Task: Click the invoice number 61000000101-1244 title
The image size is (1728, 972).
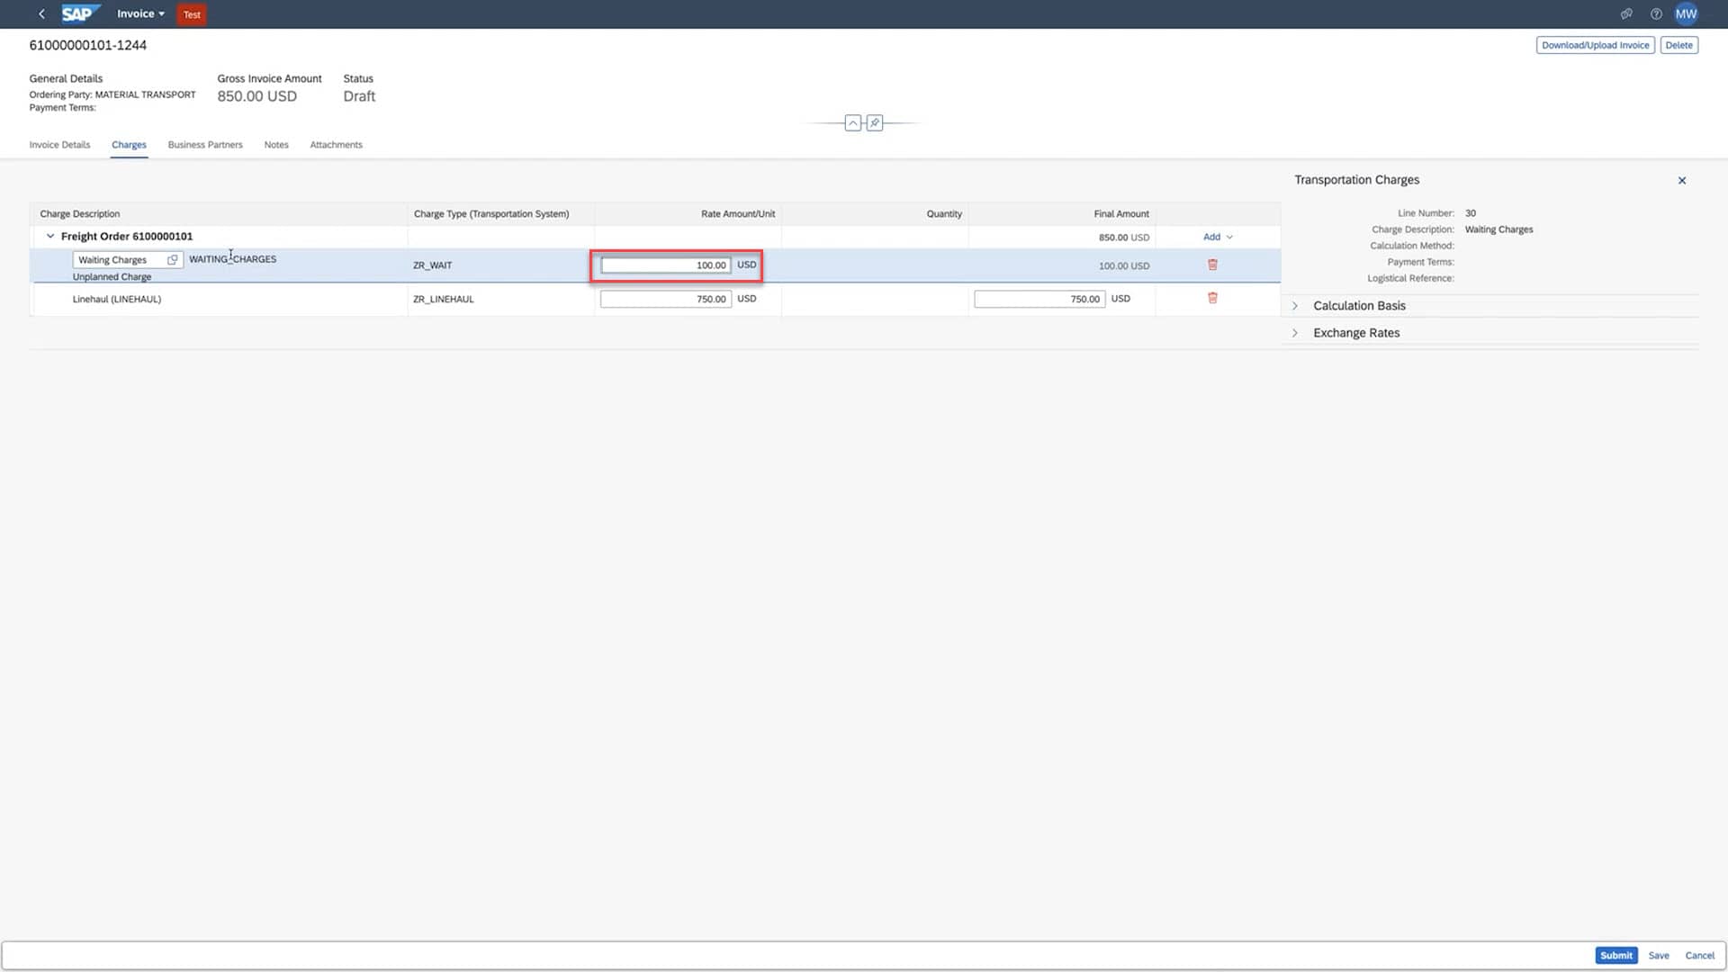Action: (x=87, y=45)
